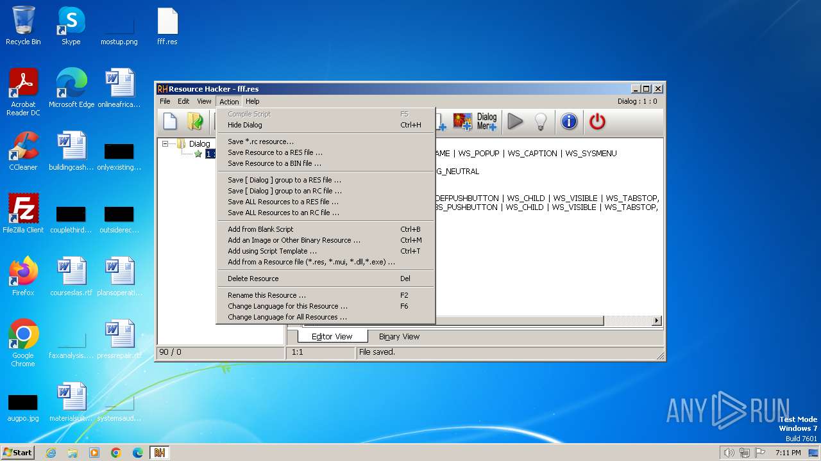
Task: Choose Delete Resource from menu
Action: pos(325,279)
